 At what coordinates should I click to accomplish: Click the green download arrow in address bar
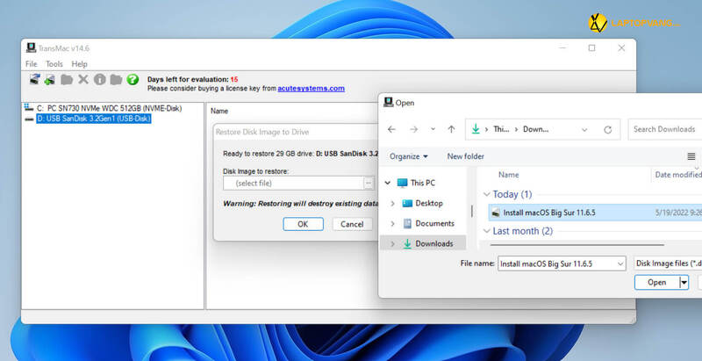[476, 129]
